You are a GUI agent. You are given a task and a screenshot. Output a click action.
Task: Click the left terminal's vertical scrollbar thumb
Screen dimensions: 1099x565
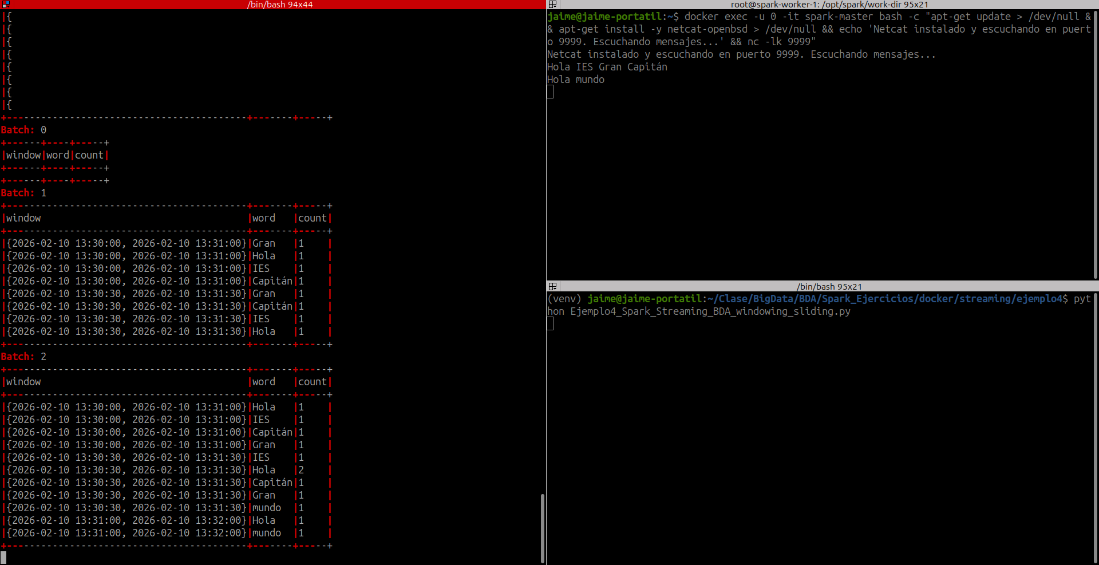pos(542,527)
